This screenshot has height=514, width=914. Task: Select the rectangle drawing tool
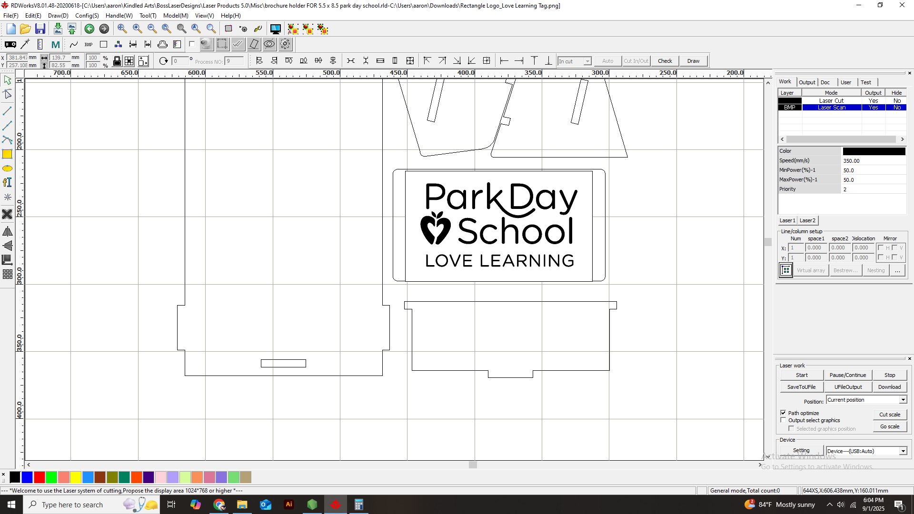pyautogui.click(x=7, y=154)
